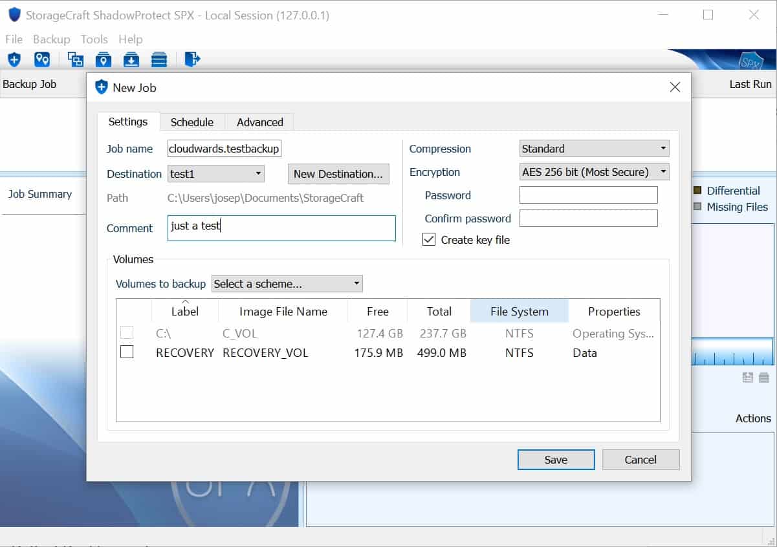Click the 175.9 MB free space value
This screenshot has height=547, width=777.
click(379, 353)
